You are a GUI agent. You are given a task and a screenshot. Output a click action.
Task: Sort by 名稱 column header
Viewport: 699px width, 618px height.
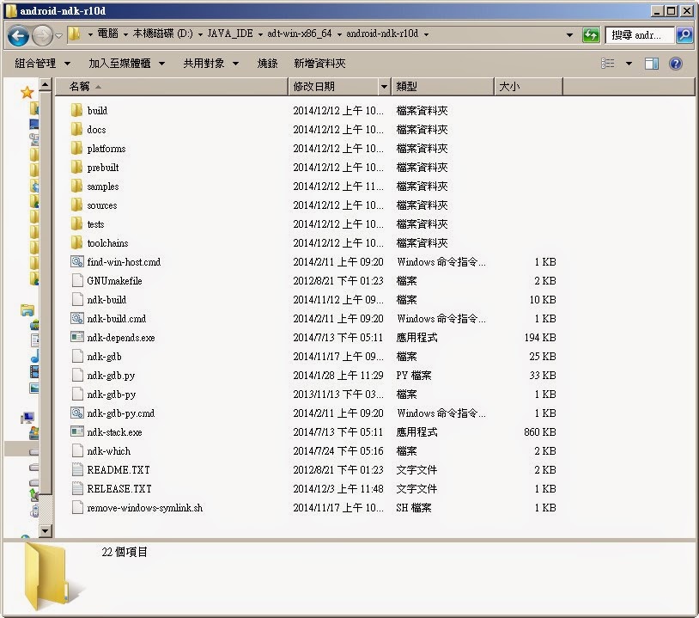(x=171, y=87)
